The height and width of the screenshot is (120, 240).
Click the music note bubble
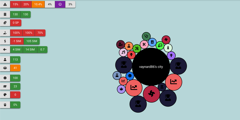[x=123, y=52]
